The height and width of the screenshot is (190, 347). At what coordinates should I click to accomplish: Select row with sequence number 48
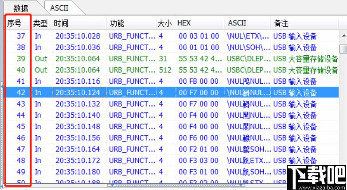click(172, 160)
